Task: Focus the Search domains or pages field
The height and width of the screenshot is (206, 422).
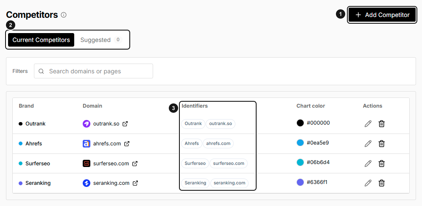Action: point(93,71)
